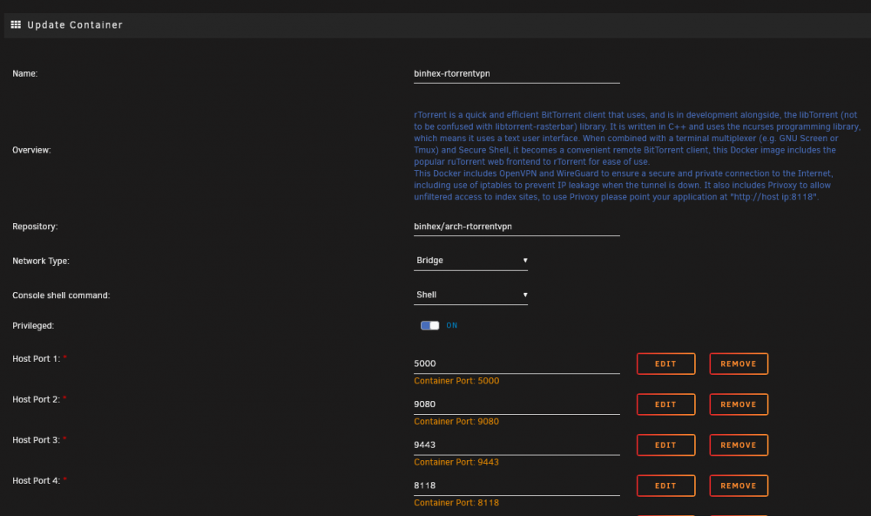
Task: Remove Host Port 4 mapping
Action: click(x=739, y=485)
